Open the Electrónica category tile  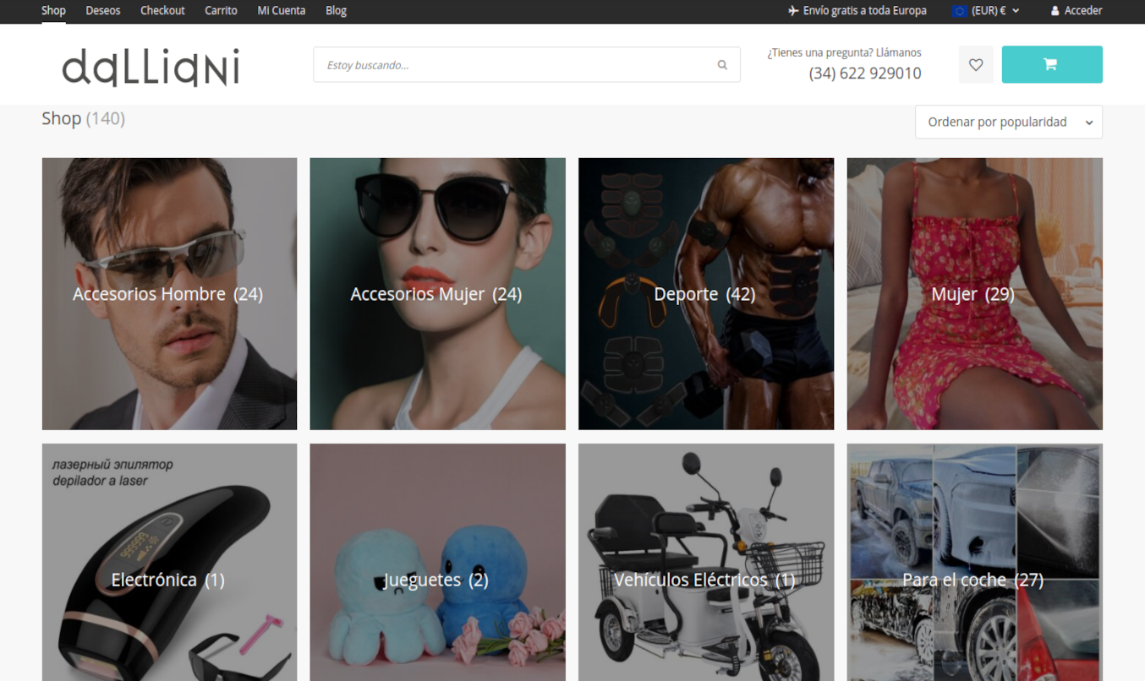point(169,563)
